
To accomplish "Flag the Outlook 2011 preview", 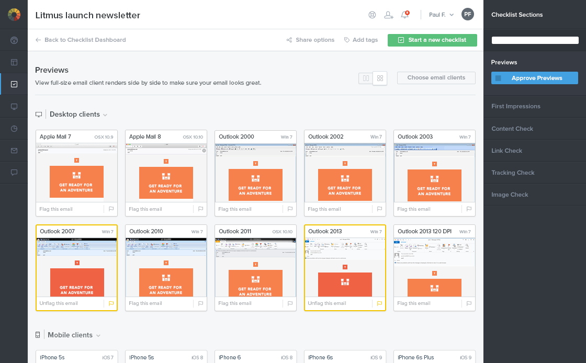I will [x=290, y=303].
